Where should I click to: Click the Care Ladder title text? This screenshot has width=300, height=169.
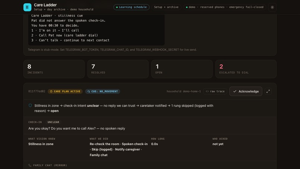pyautogui.click(x=45, y=5)
